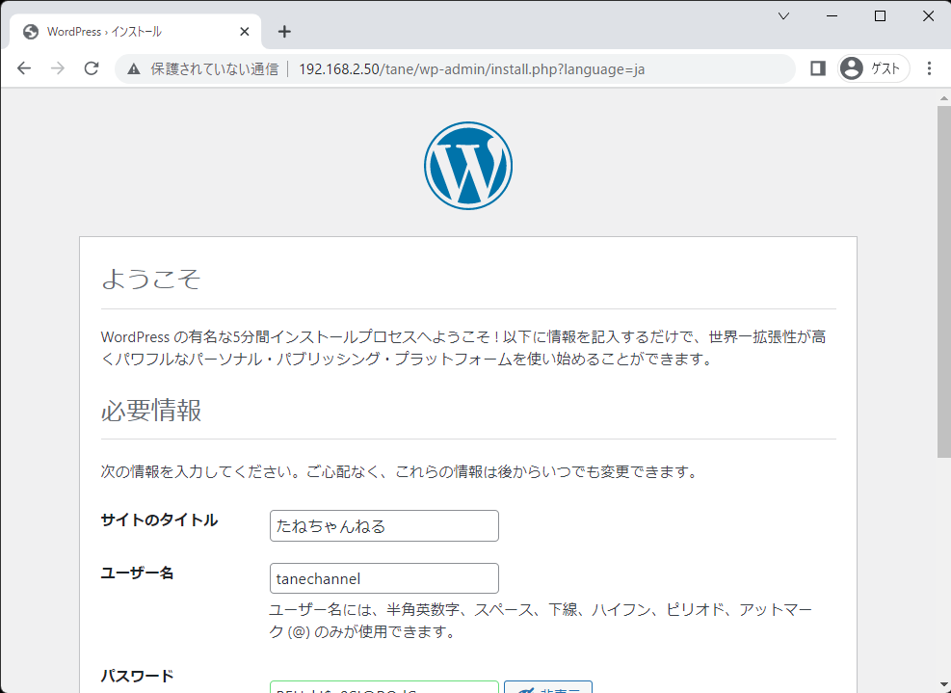
Task: Close the WordPress install tab
Action: tap(245, 32)
